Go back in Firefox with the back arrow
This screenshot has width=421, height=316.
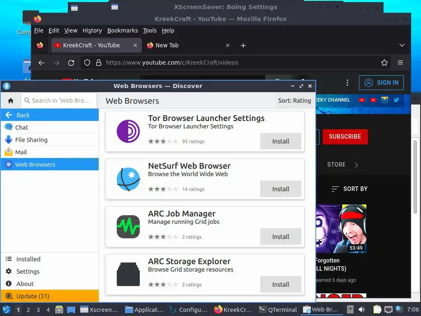pos(42,63)
